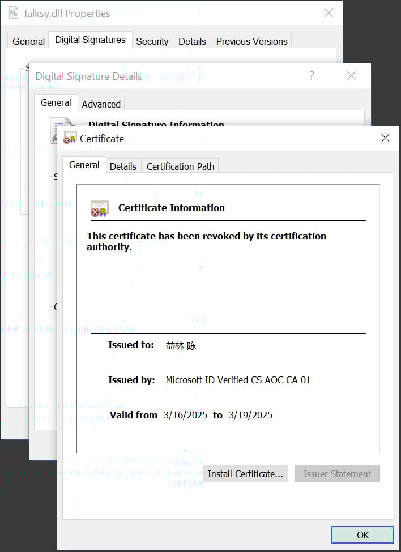Image resolution: width=401 pixels, height=552 pixels.
Task: Select the Digital Signatures tab in Properties window
Action: click(90, 40)
